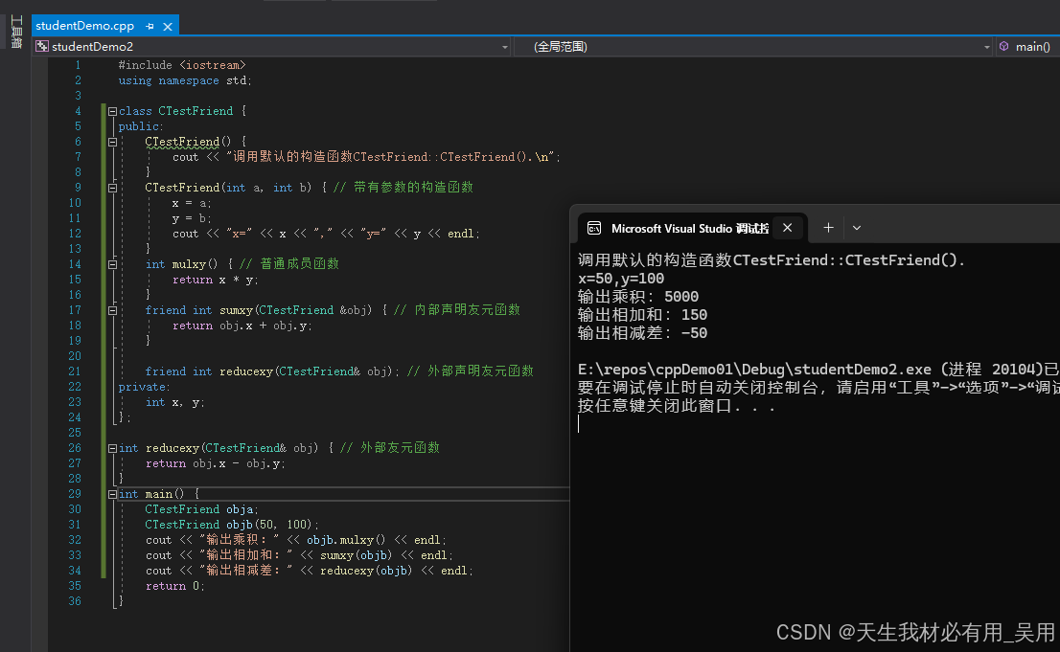This screenshot has width=1060, height=652.
Task: Open the 工具箱 side panel
Action: click(16, 32)
